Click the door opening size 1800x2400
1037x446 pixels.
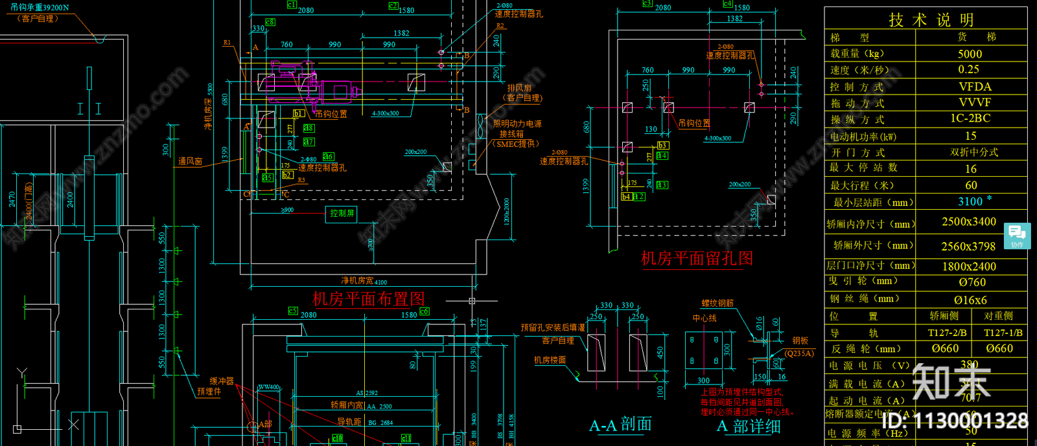coord(969,266)
